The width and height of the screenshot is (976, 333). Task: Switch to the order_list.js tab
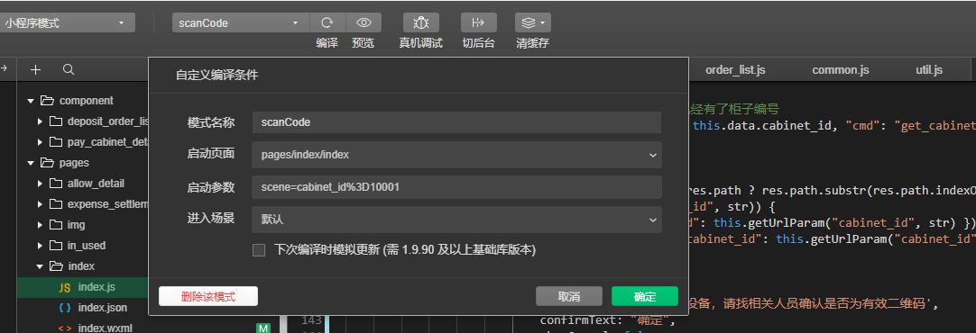click(x=735, y=70)
